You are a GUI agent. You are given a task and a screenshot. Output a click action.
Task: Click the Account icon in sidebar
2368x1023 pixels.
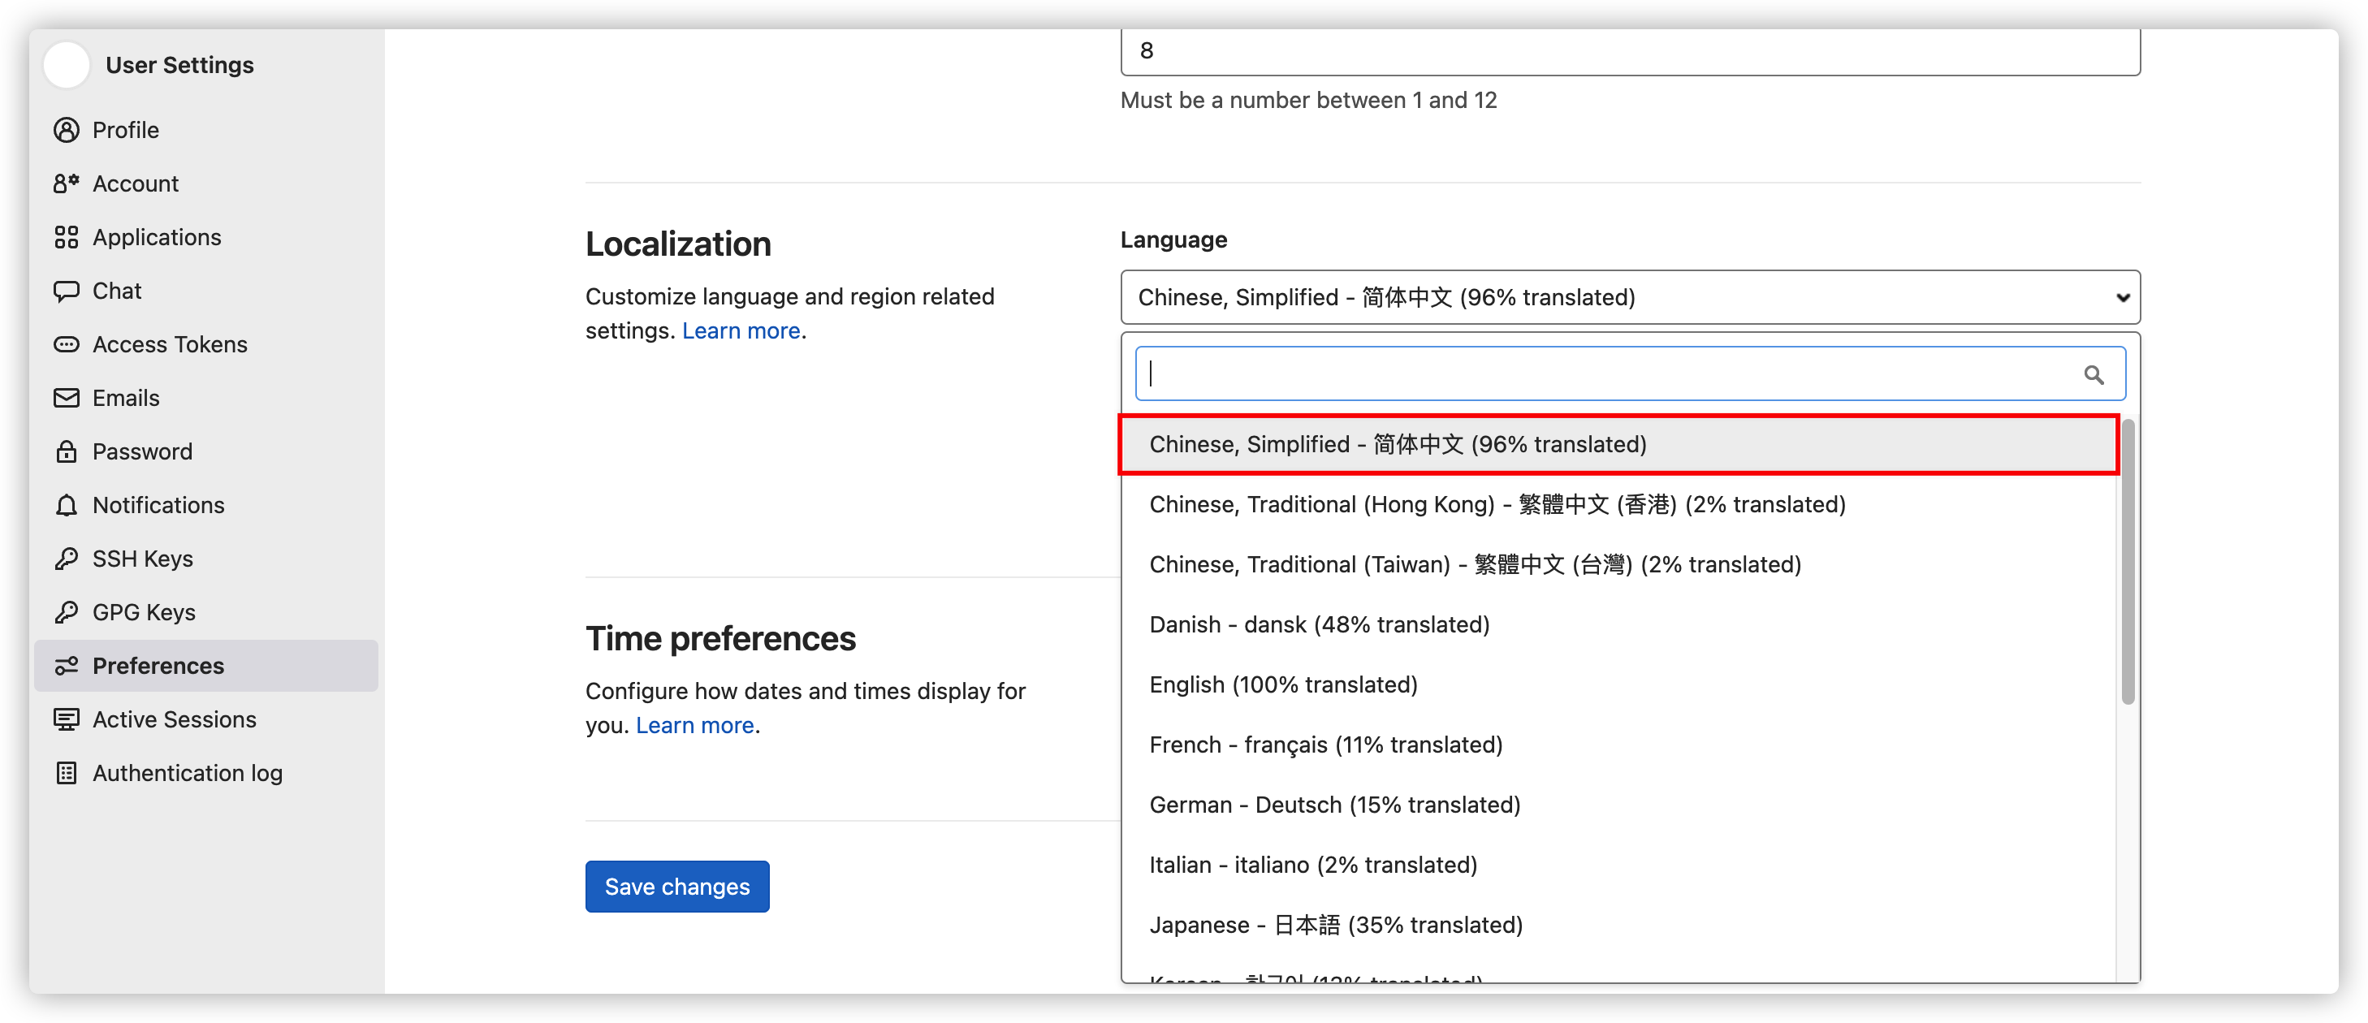[67, 183]
